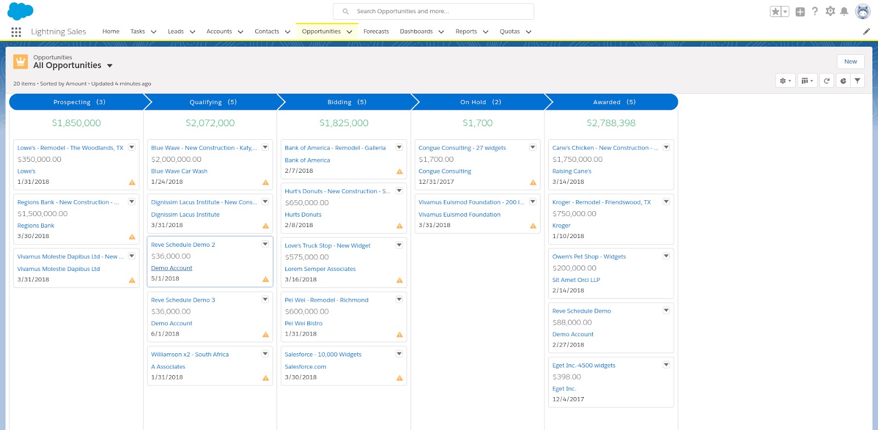The height and width of the screenshot is (430, 878).
Task: Expand the Reports tab dropdown chevron
Action: pos(486,32)
